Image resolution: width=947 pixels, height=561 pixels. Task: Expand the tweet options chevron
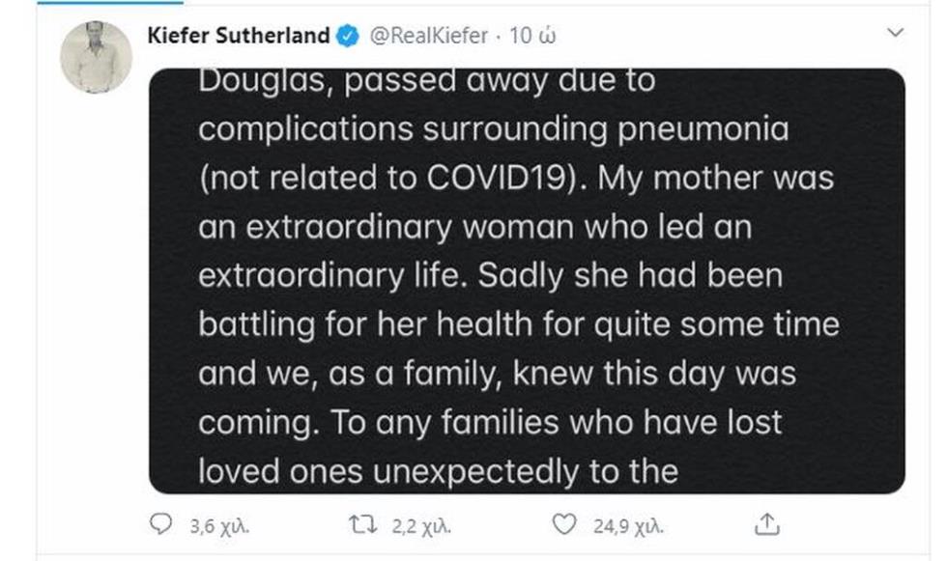tap(895, 34)
